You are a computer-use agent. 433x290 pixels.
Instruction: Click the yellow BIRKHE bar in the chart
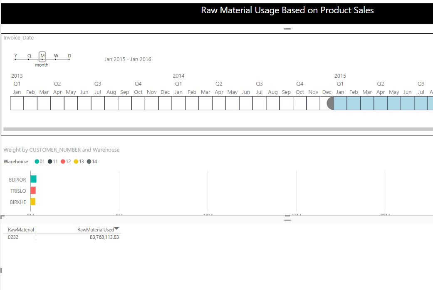coord(33,202)
